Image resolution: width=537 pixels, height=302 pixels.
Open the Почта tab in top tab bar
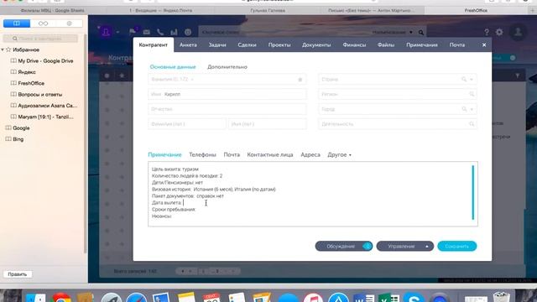[x=457, y=44]
